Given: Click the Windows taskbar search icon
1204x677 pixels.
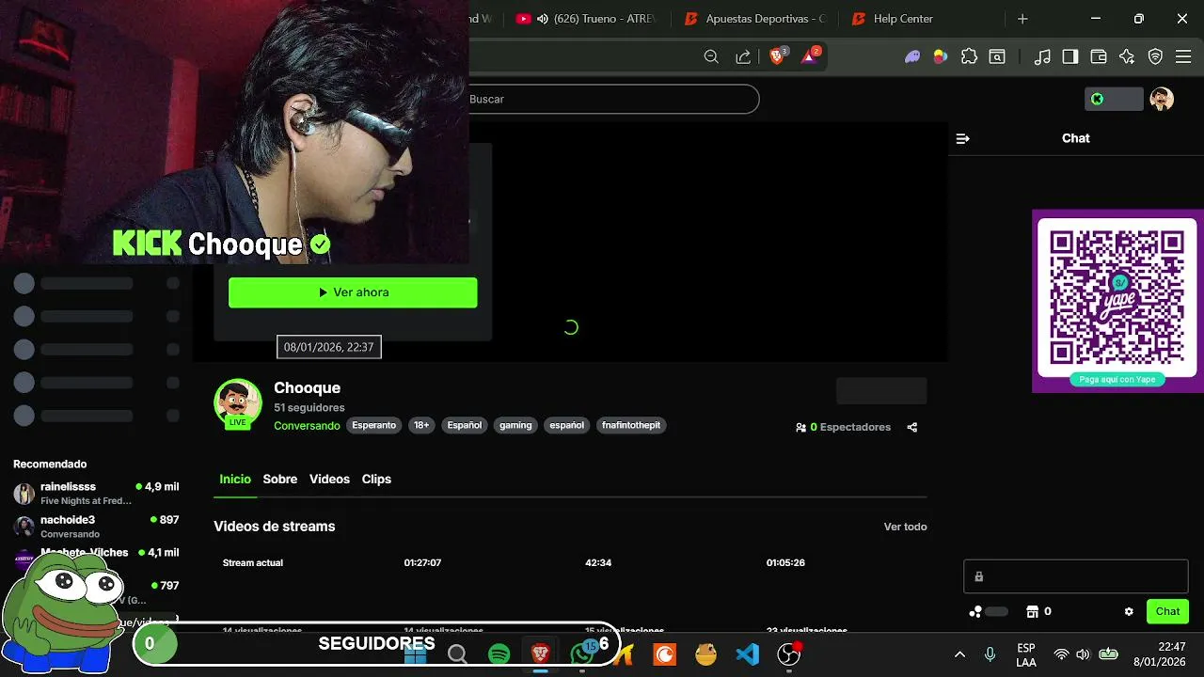Looking at the screenshot, I should [x=457, y=653].
